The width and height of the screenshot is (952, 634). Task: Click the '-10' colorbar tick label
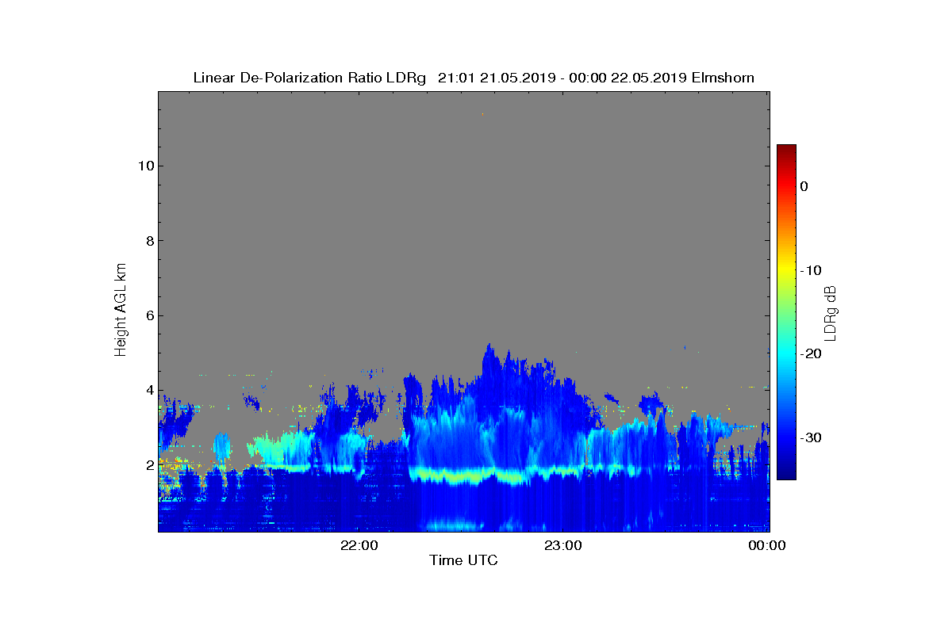tap(810, 270)
